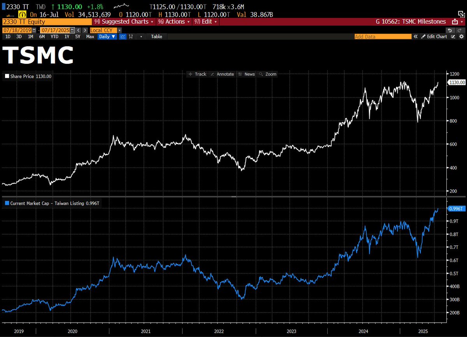467x337 pixels.
Task: Select the 3D range tab
Action: tap(19, 36)
